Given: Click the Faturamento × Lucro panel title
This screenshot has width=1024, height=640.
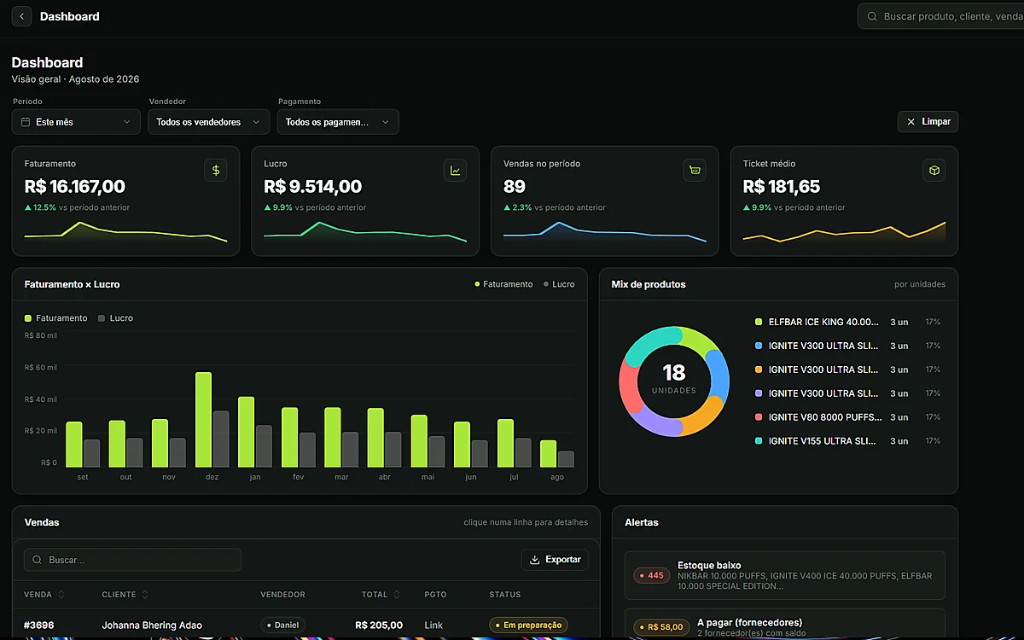Looking at the screenshot, I should click(x=73, y=284).
